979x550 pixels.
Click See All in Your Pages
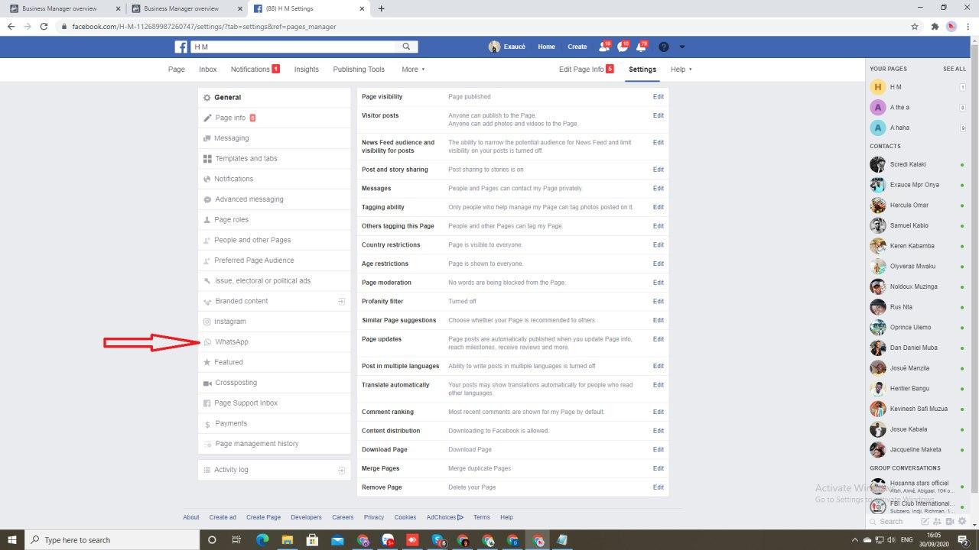(955, 69)
